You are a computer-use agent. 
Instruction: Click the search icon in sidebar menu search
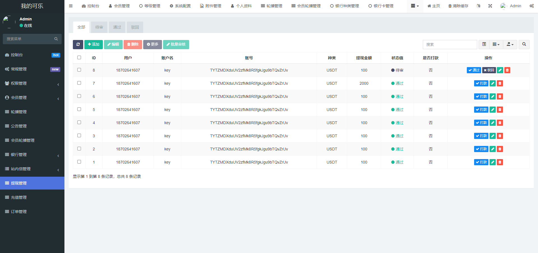pos(56,39)
